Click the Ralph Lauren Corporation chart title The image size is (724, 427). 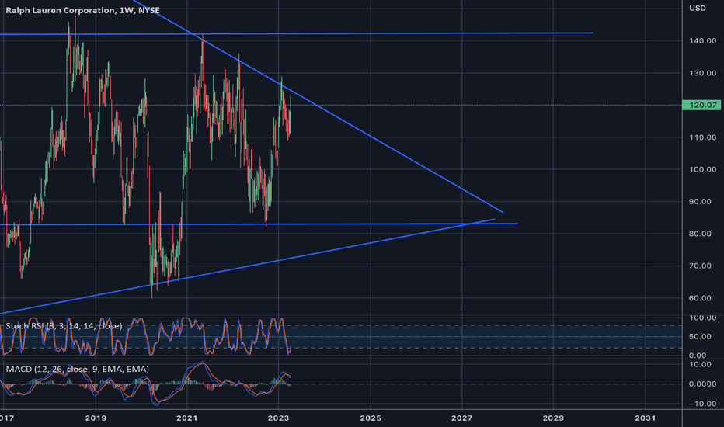(82, 10)
